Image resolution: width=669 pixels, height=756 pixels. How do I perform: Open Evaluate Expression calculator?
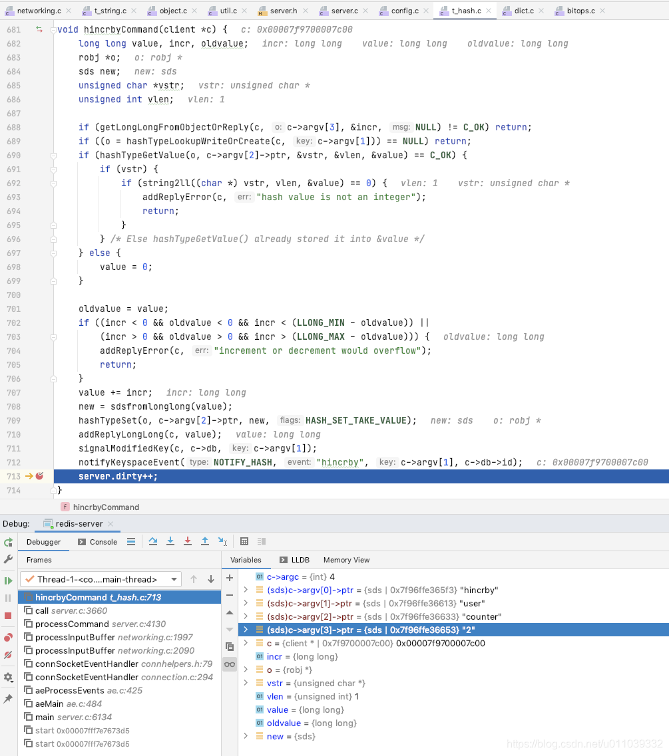pos(244,541)
